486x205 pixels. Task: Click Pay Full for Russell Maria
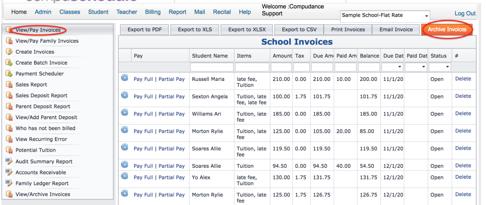pyautogui.click(x=143, y=79)
